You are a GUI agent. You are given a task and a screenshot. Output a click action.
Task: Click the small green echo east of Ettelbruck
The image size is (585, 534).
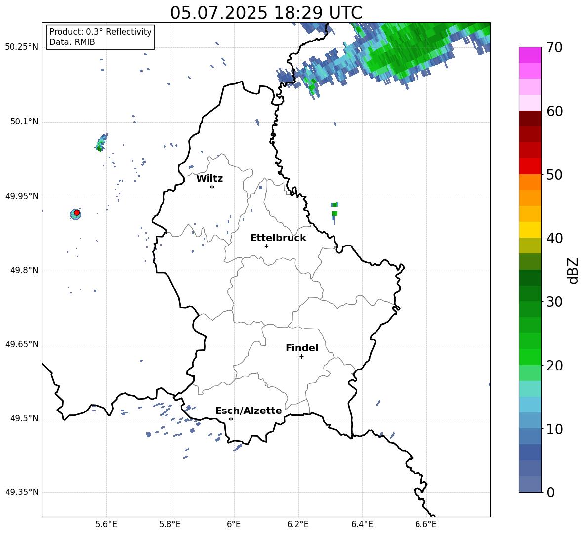point(334,213)
